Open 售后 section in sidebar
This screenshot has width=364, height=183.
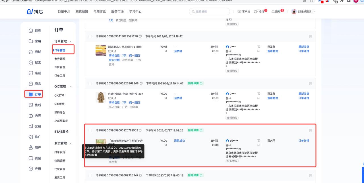[35, 105]
